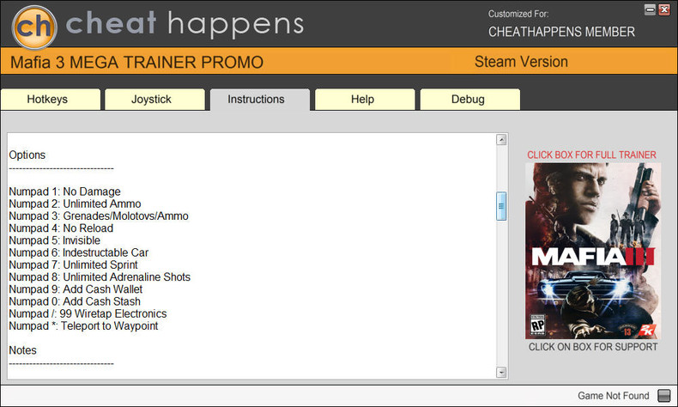Click the CLICK BOX FOR FULL TRAINER link
678x407 pixels.
click(591, 155)
